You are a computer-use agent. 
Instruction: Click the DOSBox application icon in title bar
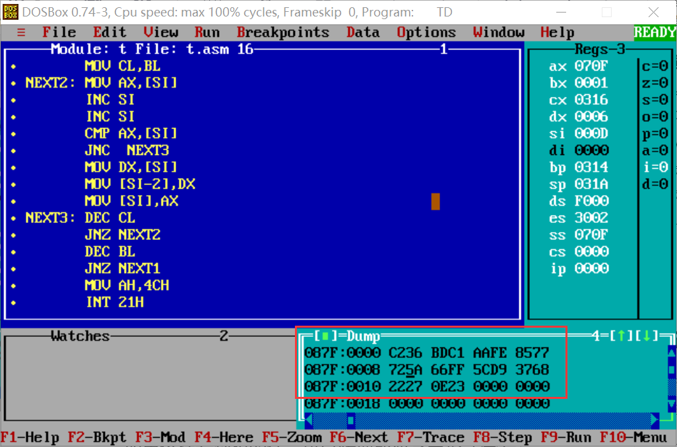(x=10, y=12)
